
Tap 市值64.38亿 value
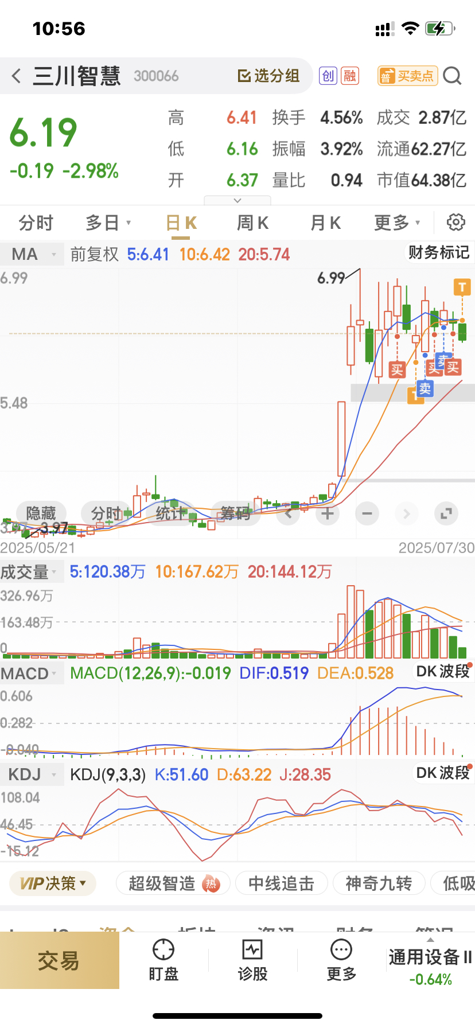422,180
